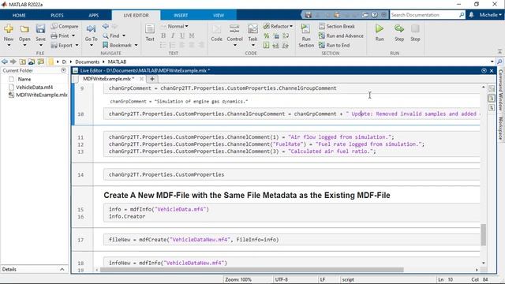Select MDFWriteExample.mlx in Current Folder
Image resolution: width=505 pixels, height=284 pixels.
click(x=38, y=95)
